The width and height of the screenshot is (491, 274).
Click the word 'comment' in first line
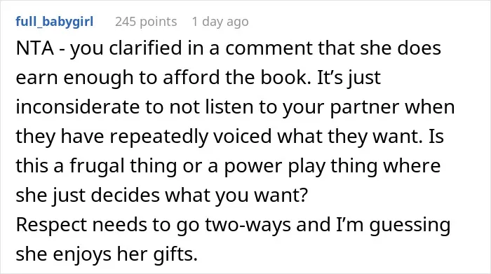tap(269, 49)
